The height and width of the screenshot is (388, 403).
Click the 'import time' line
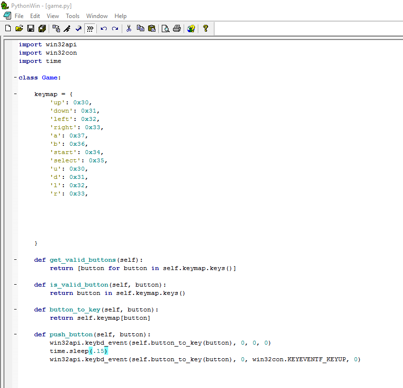[40, 61]
